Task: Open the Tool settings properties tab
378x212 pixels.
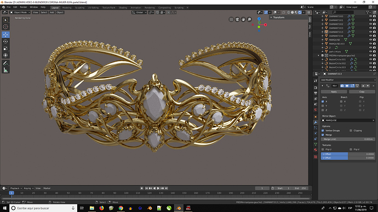Action: 316,81
